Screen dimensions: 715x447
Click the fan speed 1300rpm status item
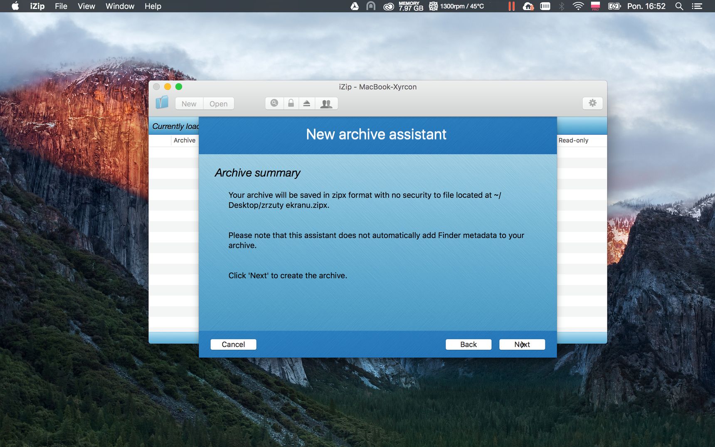[x=457, y=6]
